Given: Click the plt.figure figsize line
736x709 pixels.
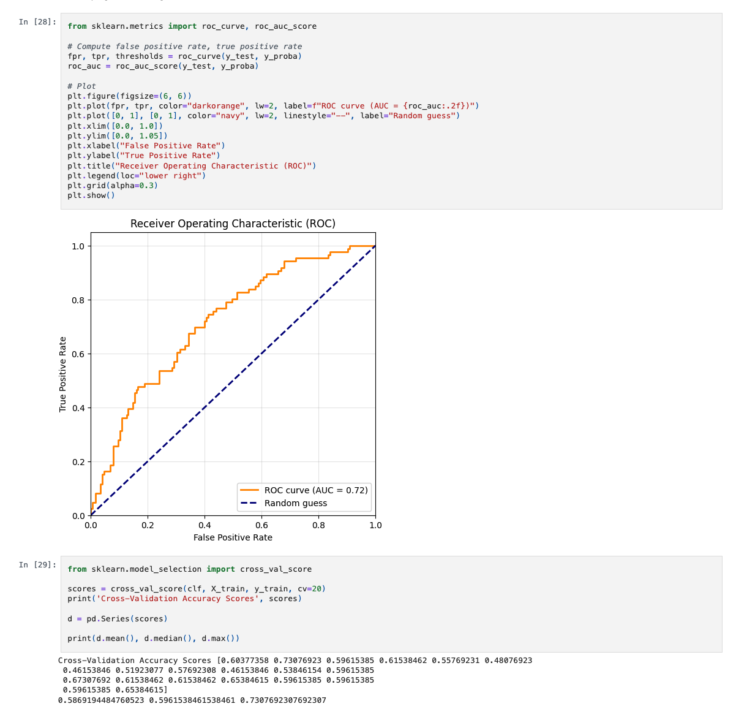Looking at the screenshot, I should tap(129, 96).
